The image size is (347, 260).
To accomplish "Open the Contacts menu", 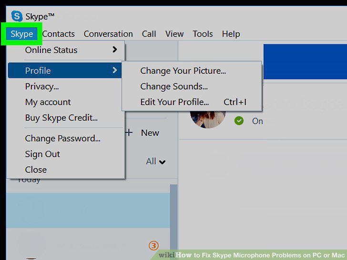I will [59, 34].
